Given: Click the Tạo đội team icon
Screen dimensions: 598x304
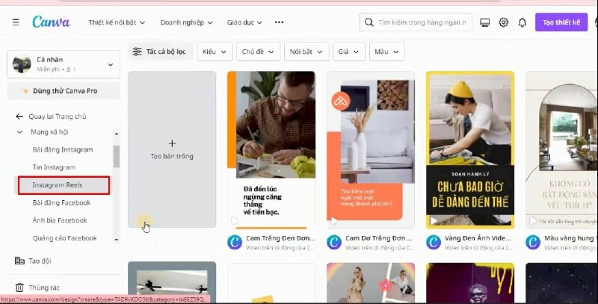Looking at the screenshot, I should [x=19, y=261].
